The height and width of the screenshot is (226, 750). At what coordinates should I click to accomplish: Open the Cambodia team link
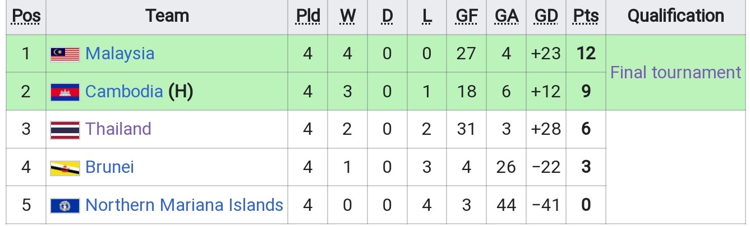(124, 91)
